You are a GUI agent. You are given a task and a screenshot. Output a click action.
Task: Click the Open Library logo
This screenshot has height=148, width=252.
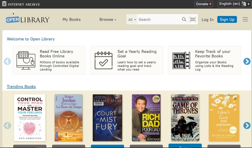coord(28,19)
